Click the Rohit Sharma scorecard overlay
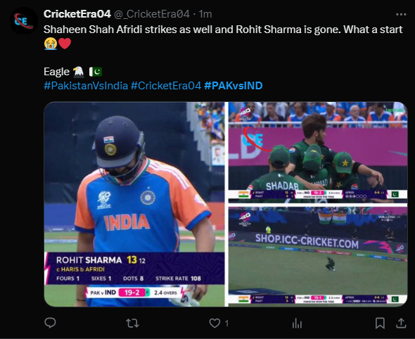This screenshot has width=415, height=339. pos(136,269)
